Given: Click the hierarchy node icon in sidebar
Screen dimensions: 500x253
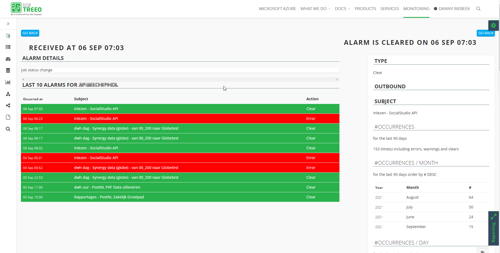Looking at the screenshot, I should [x=8, y=94].
